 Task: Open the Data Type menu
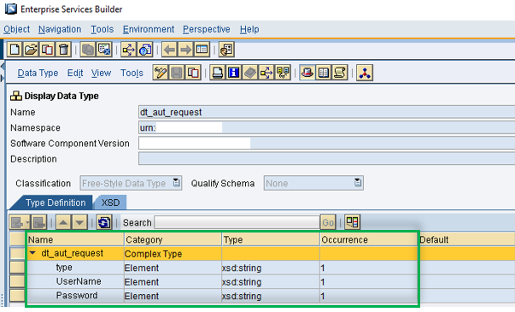pos(38,73)
